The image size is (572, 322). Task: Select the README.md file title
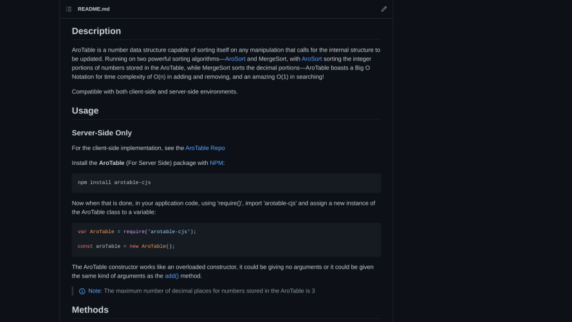coord(93,9)
